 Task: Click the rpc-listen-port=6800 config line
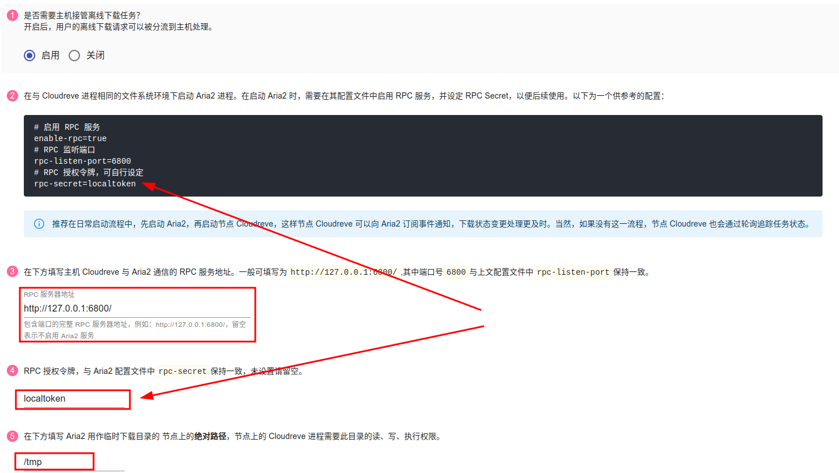[82, 161]
